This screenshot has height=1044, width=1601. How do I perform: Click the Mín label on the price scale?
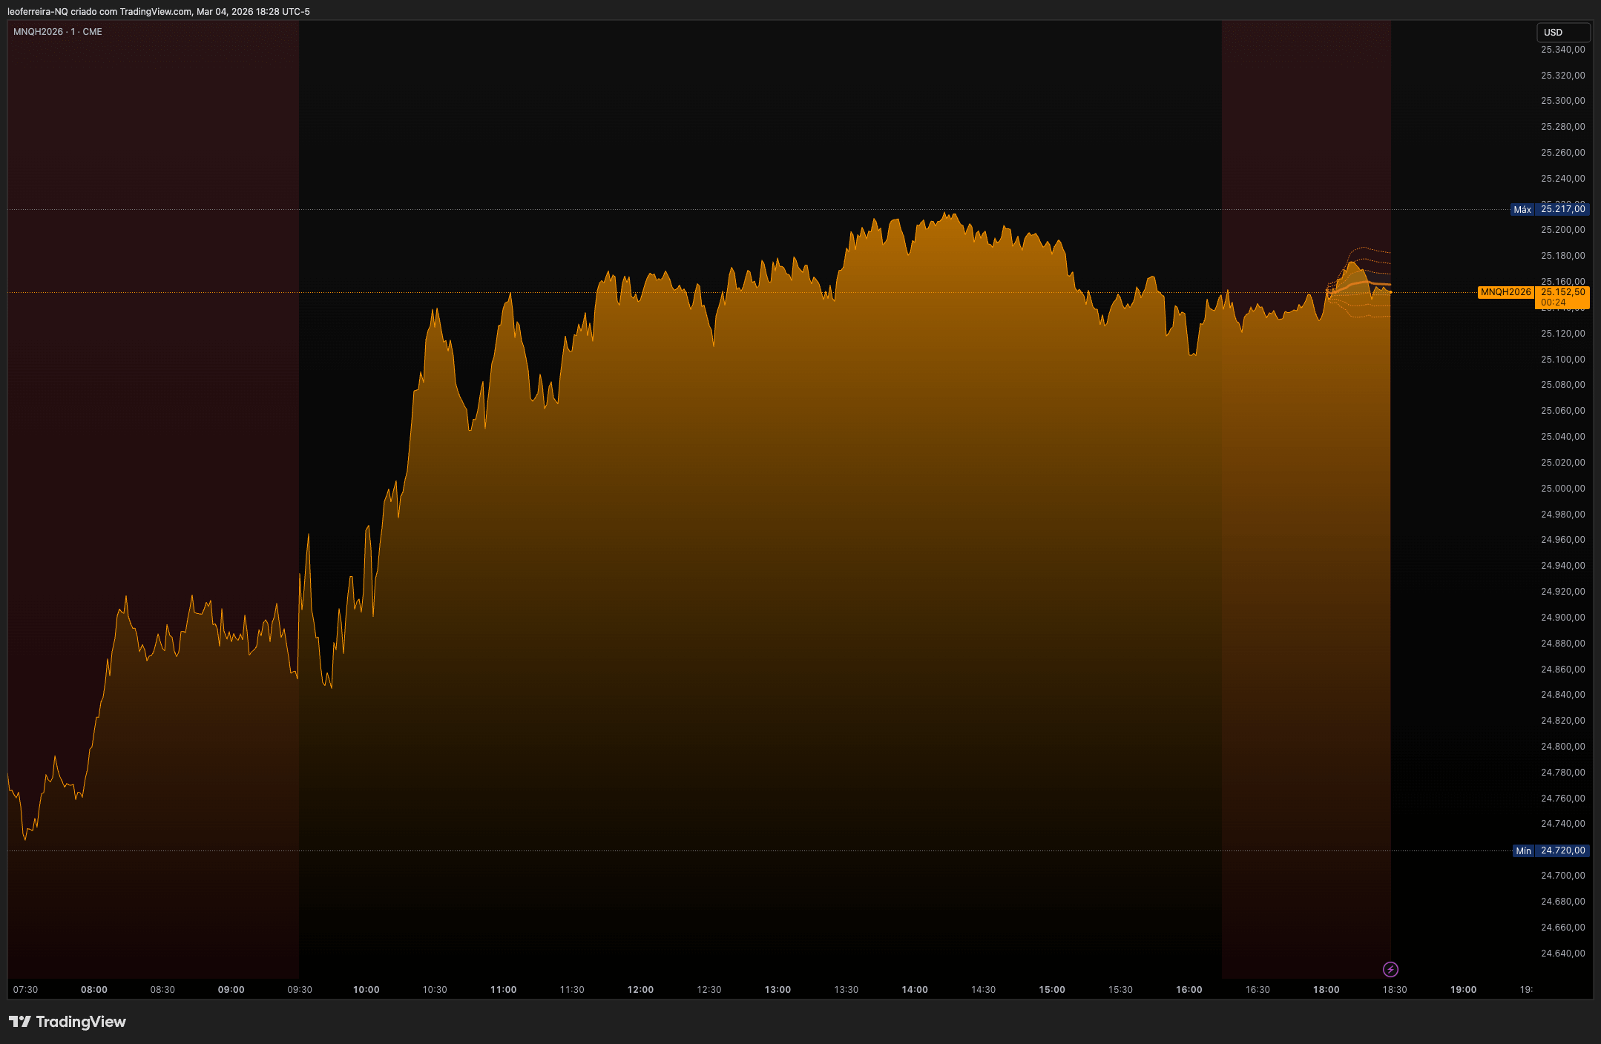coord(1523,851)
